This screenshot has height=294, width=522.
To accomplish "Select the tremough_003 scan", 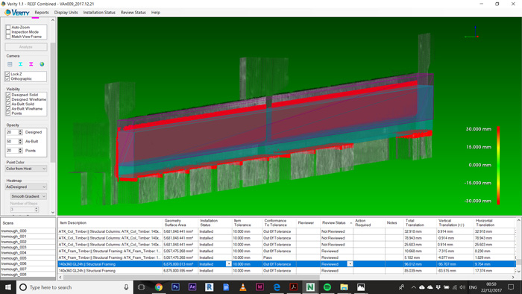I will click(14, 247).
